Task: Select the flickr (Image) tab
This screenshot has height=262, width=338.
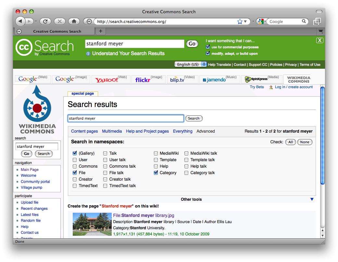Action: 148,79
